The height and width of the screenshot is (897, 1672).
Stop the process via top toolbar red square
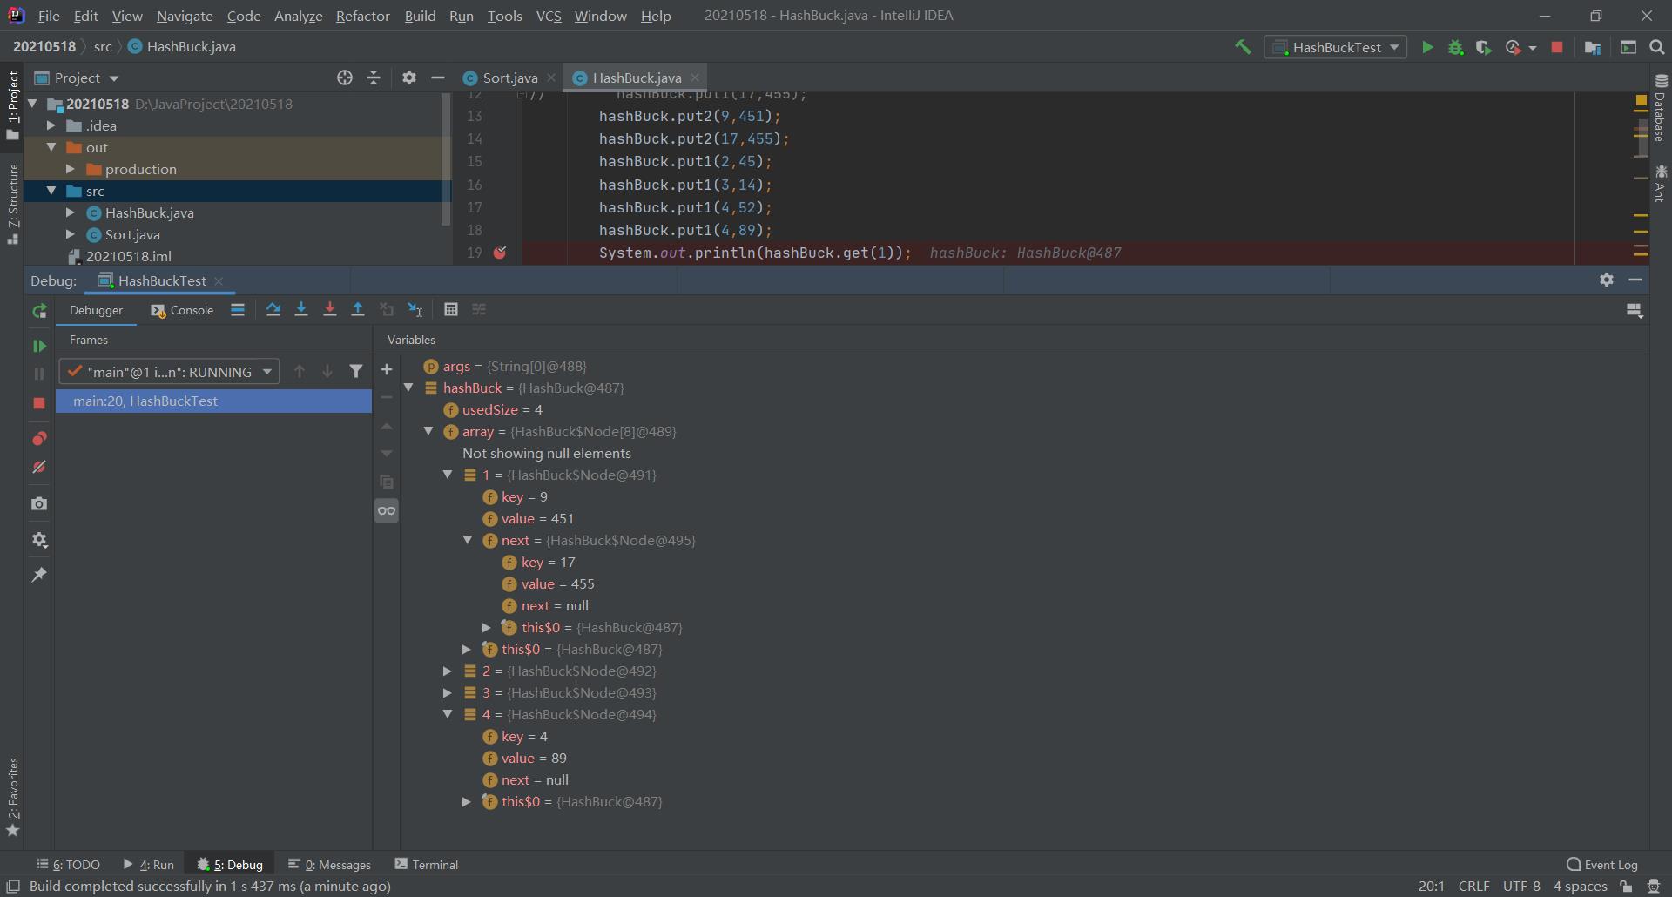[x=1557, y=47]
